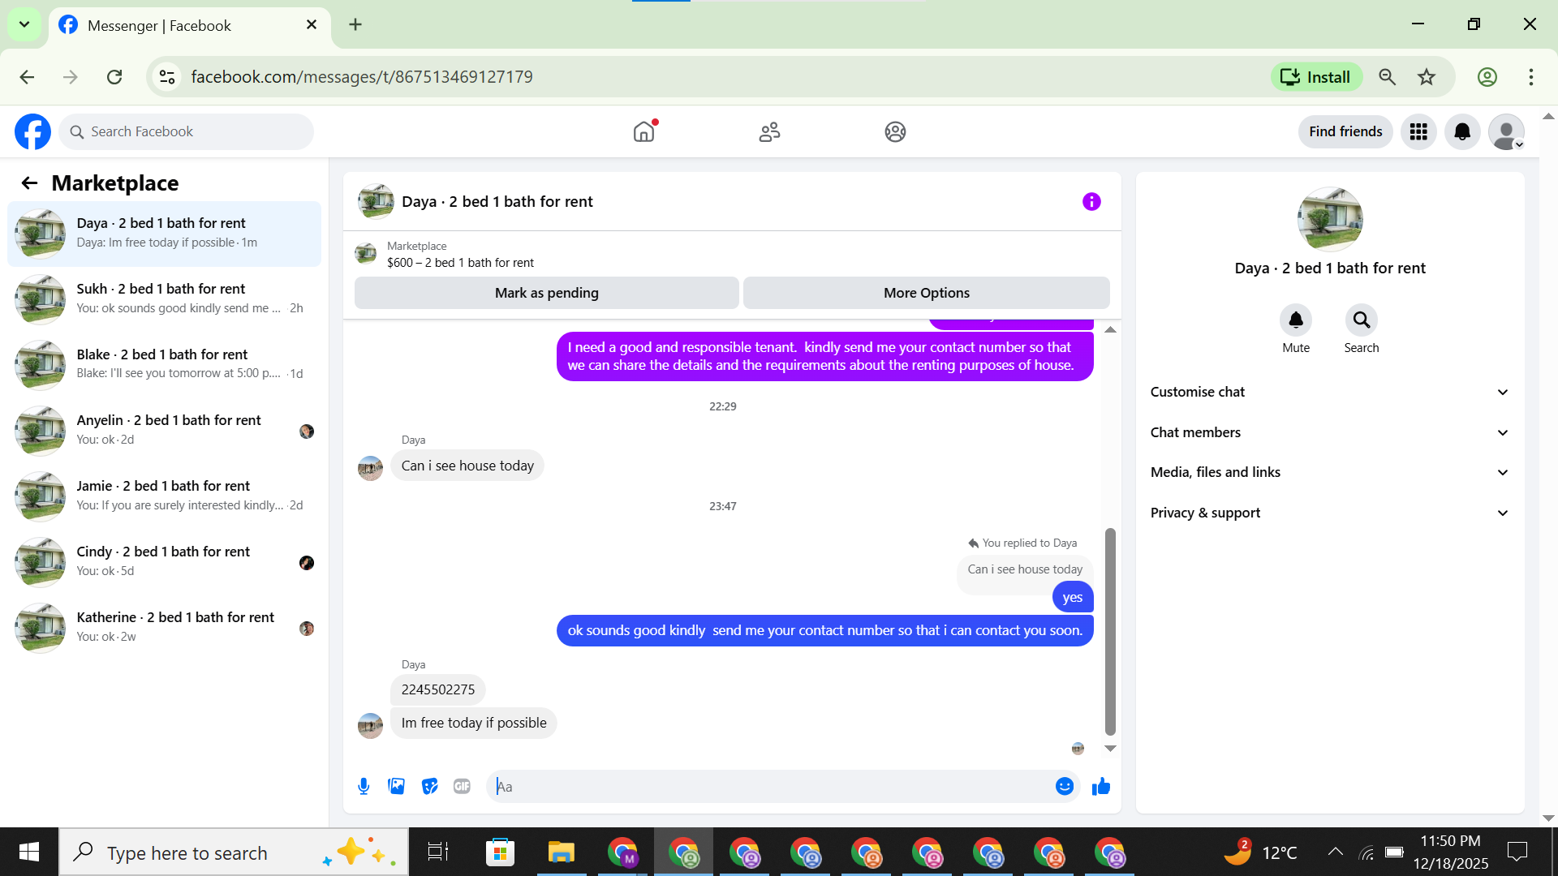
Task: Attach a photo using the image icon
Action: pos(396,786)
